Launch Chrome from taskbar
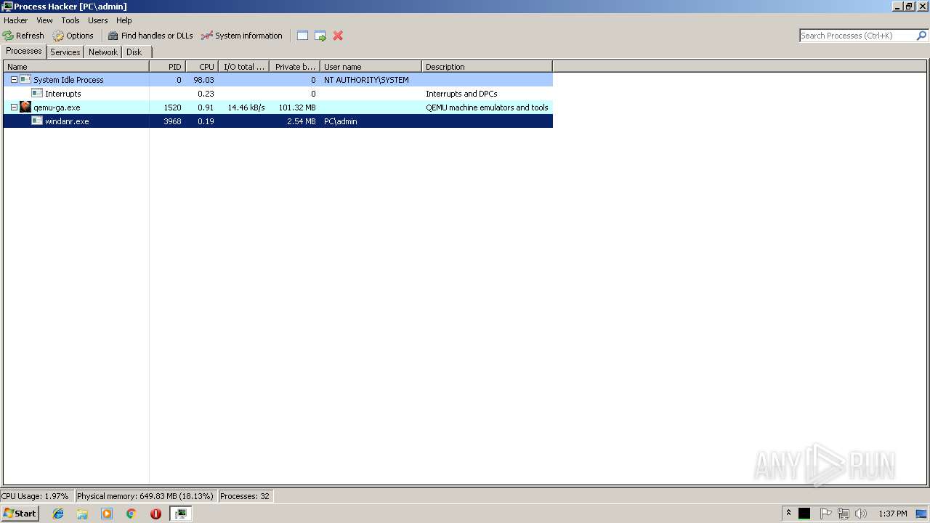This screenshot has width=930, height=523. [132, 514]
